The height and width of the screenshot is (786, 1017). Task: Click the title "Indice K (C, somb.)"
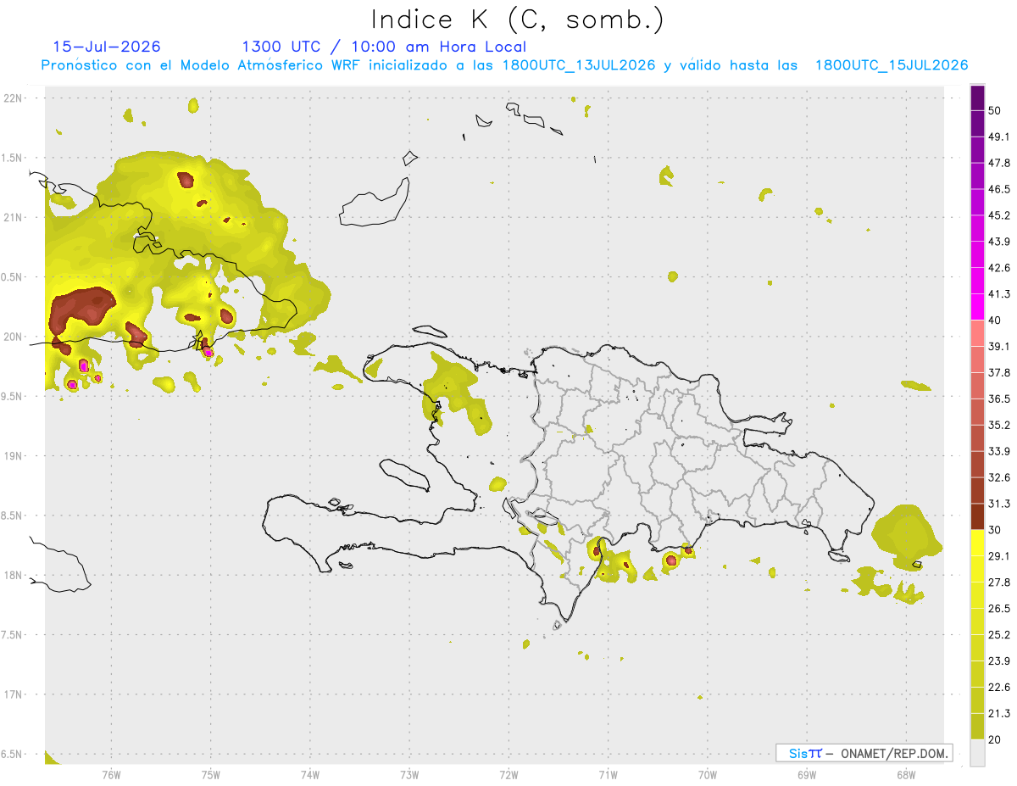coord(518,20)
